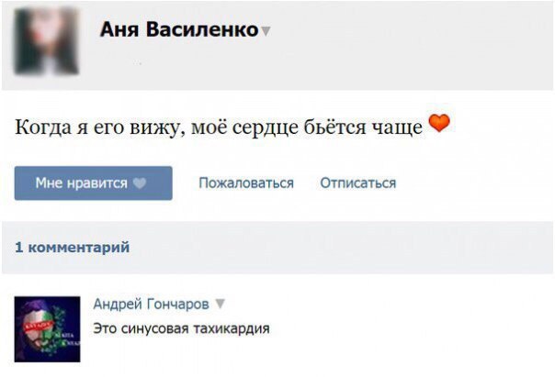Click the heart icon inside the like button
Viewport: 555px width, 377px height.
[x=141, y=183]
